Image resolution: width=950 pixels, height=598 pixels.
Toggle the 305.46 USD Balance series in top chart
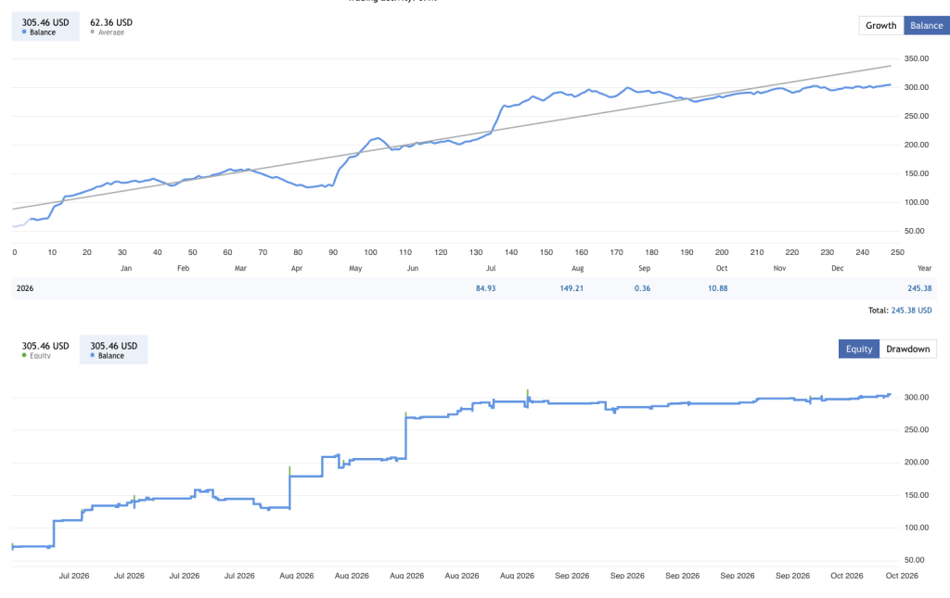[x=45, y=27]
